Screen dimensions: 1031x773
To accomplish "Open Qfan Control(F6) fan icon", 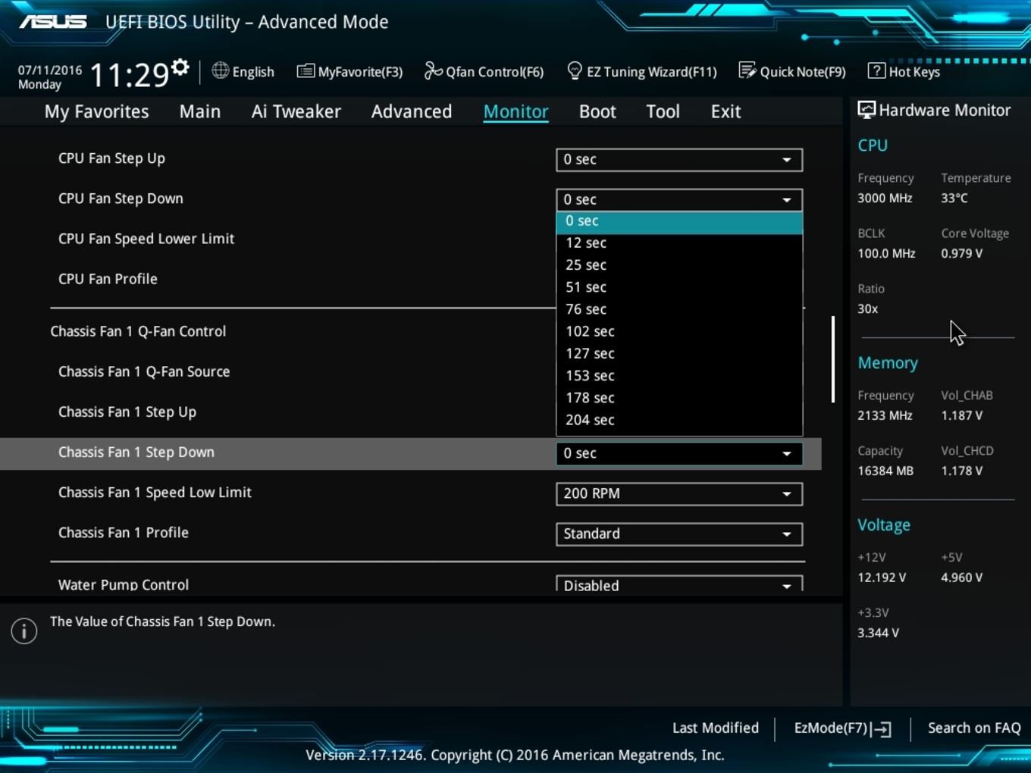I will [433, 70].
